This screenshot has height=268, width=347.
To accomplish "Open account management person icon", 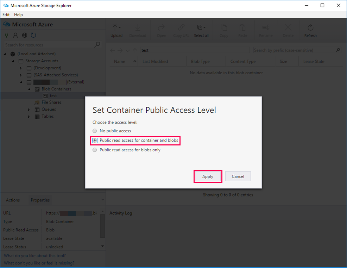I will pyautogui.click(x=15, y=35).
